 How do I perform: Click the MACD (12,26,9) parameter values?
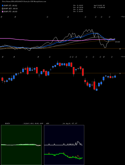click(33, 123)
